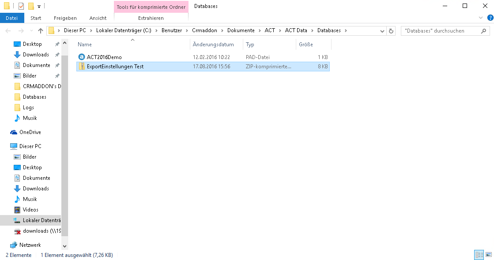The image size is (494, 260).
Task: Open the Datei menu
Action: [x=12, y=18]
